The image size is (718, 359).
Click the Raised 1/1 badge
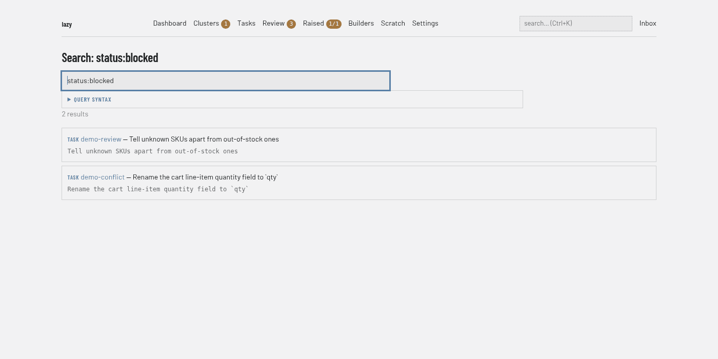[334, 24]
